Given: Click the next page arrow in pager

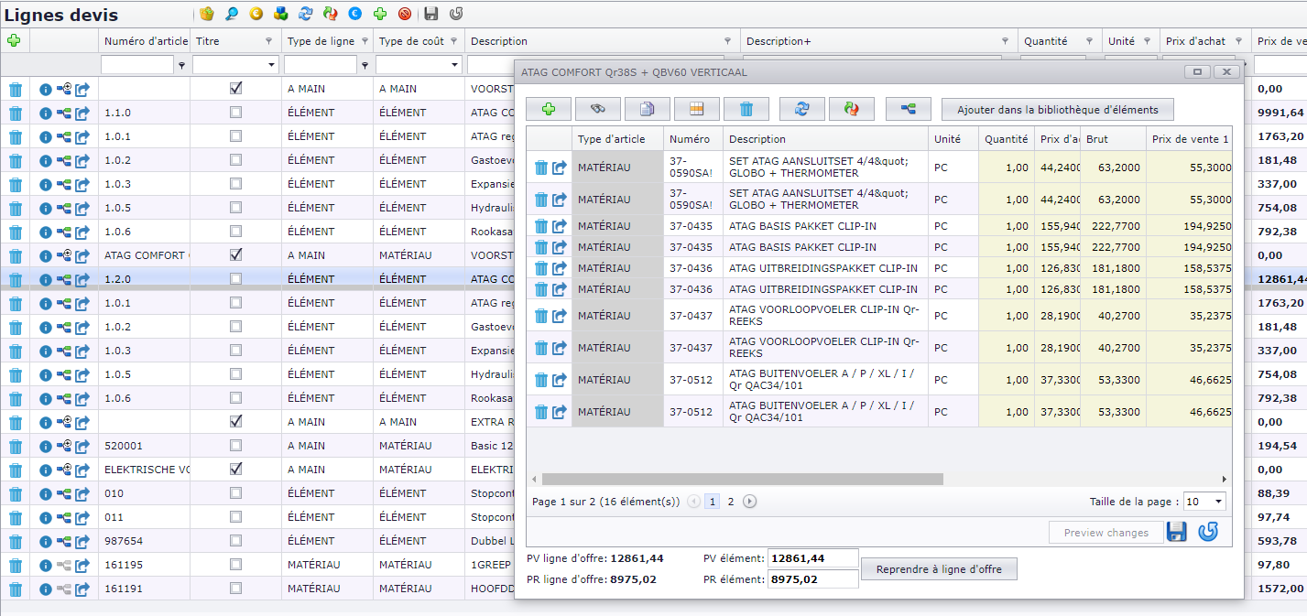Looking at the screenshot, I should click(749, 502).
